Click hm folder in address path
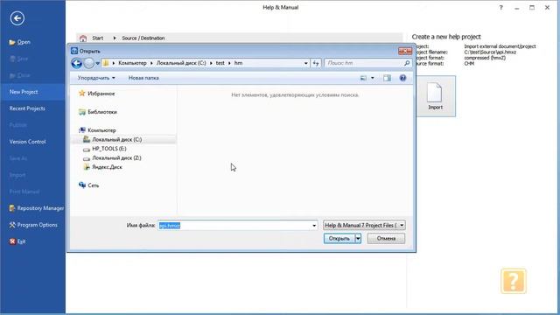 238,63
